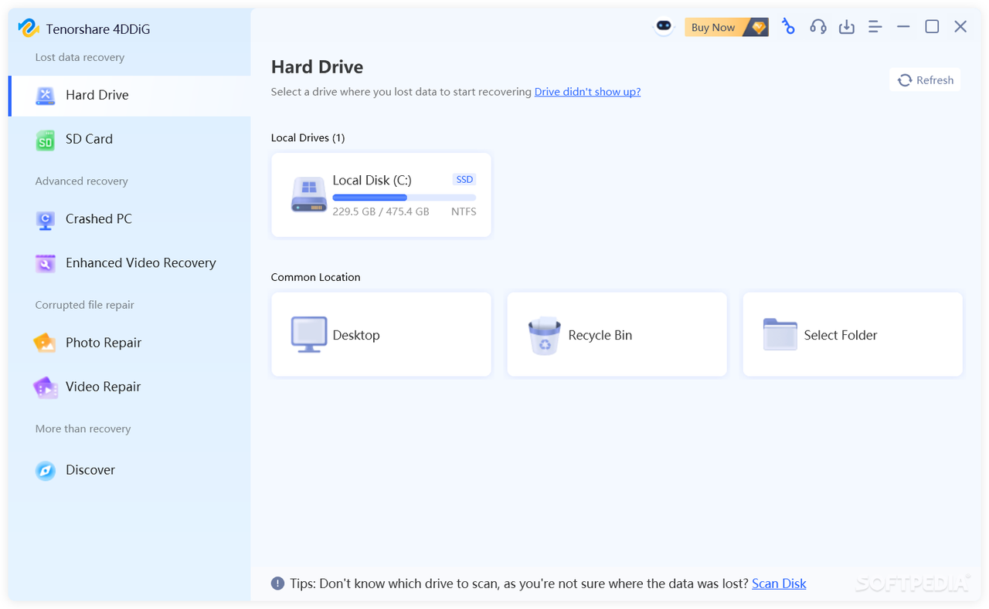Click the Video Repair icon
Screen dimensions: 989x609
tap(46, 387)
